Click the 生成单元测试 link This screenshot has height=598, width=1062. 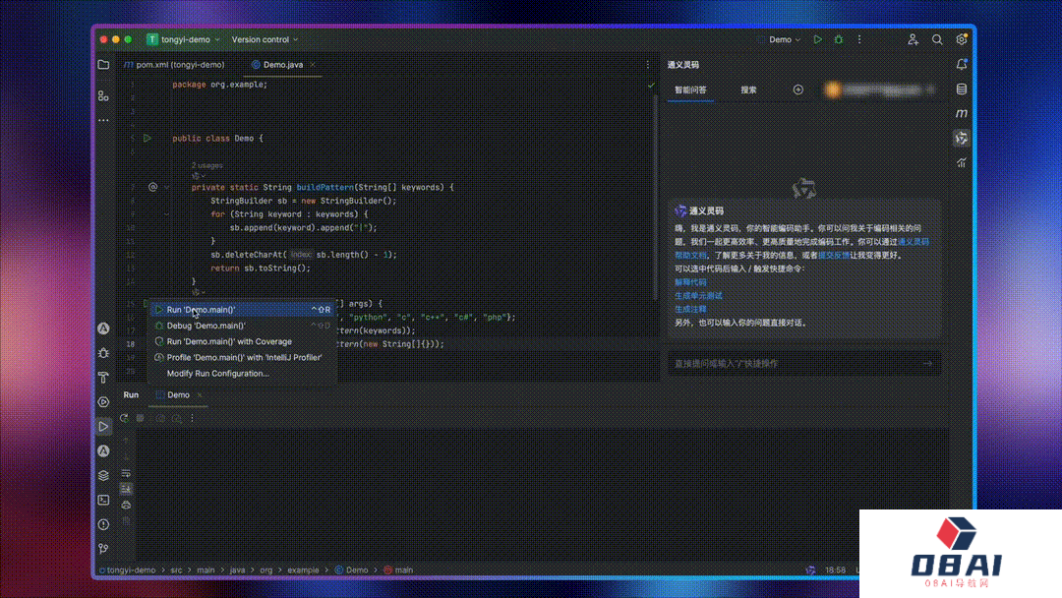pos(698,295)
